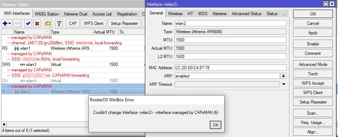Click the Align... button
The image size is (338, 137).
[x=313, y=132]
